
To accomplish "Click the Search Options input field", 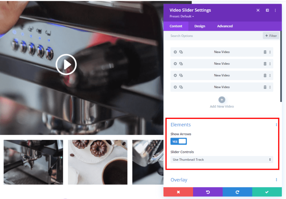I will click(194, 36).
